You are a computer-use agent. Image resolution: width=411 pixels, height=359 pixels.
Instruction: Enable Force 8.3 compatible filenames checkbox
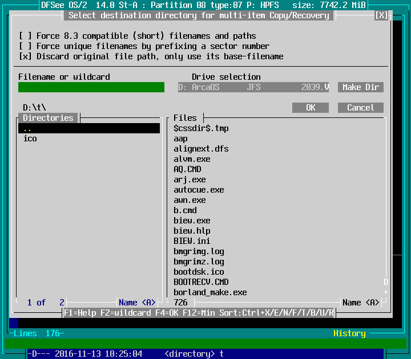point(26,36)
